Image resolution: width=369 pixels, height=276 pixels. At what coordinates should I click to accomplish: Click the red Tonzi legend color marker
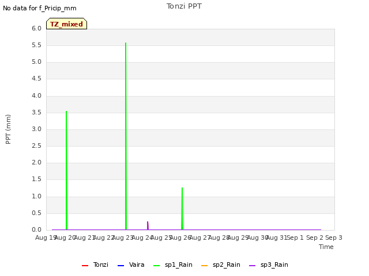[85, 266]
